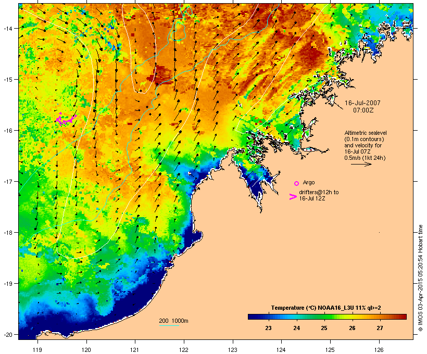This screenshot has width=427, height=354.
Task: Click the longitude axis label 125
Action: (x=330, y=350)
